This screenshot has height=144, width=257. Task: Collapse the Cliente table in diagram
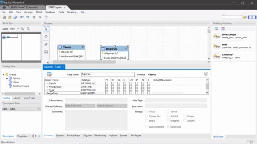[x=83, y=47]
